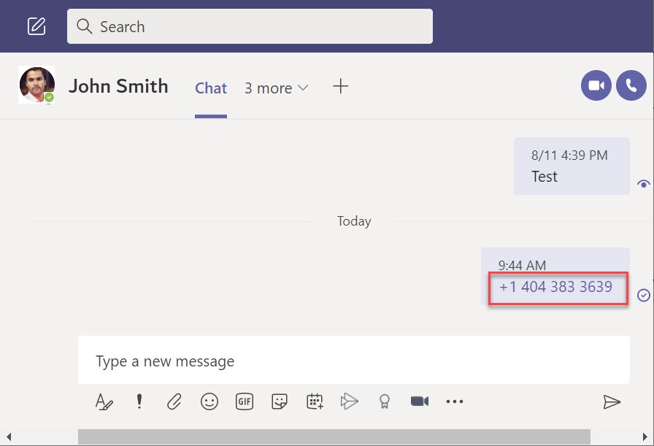Mark message as important with exclamation icon
This screenshot has width=654, height=446.
click(x=139, y=401)
